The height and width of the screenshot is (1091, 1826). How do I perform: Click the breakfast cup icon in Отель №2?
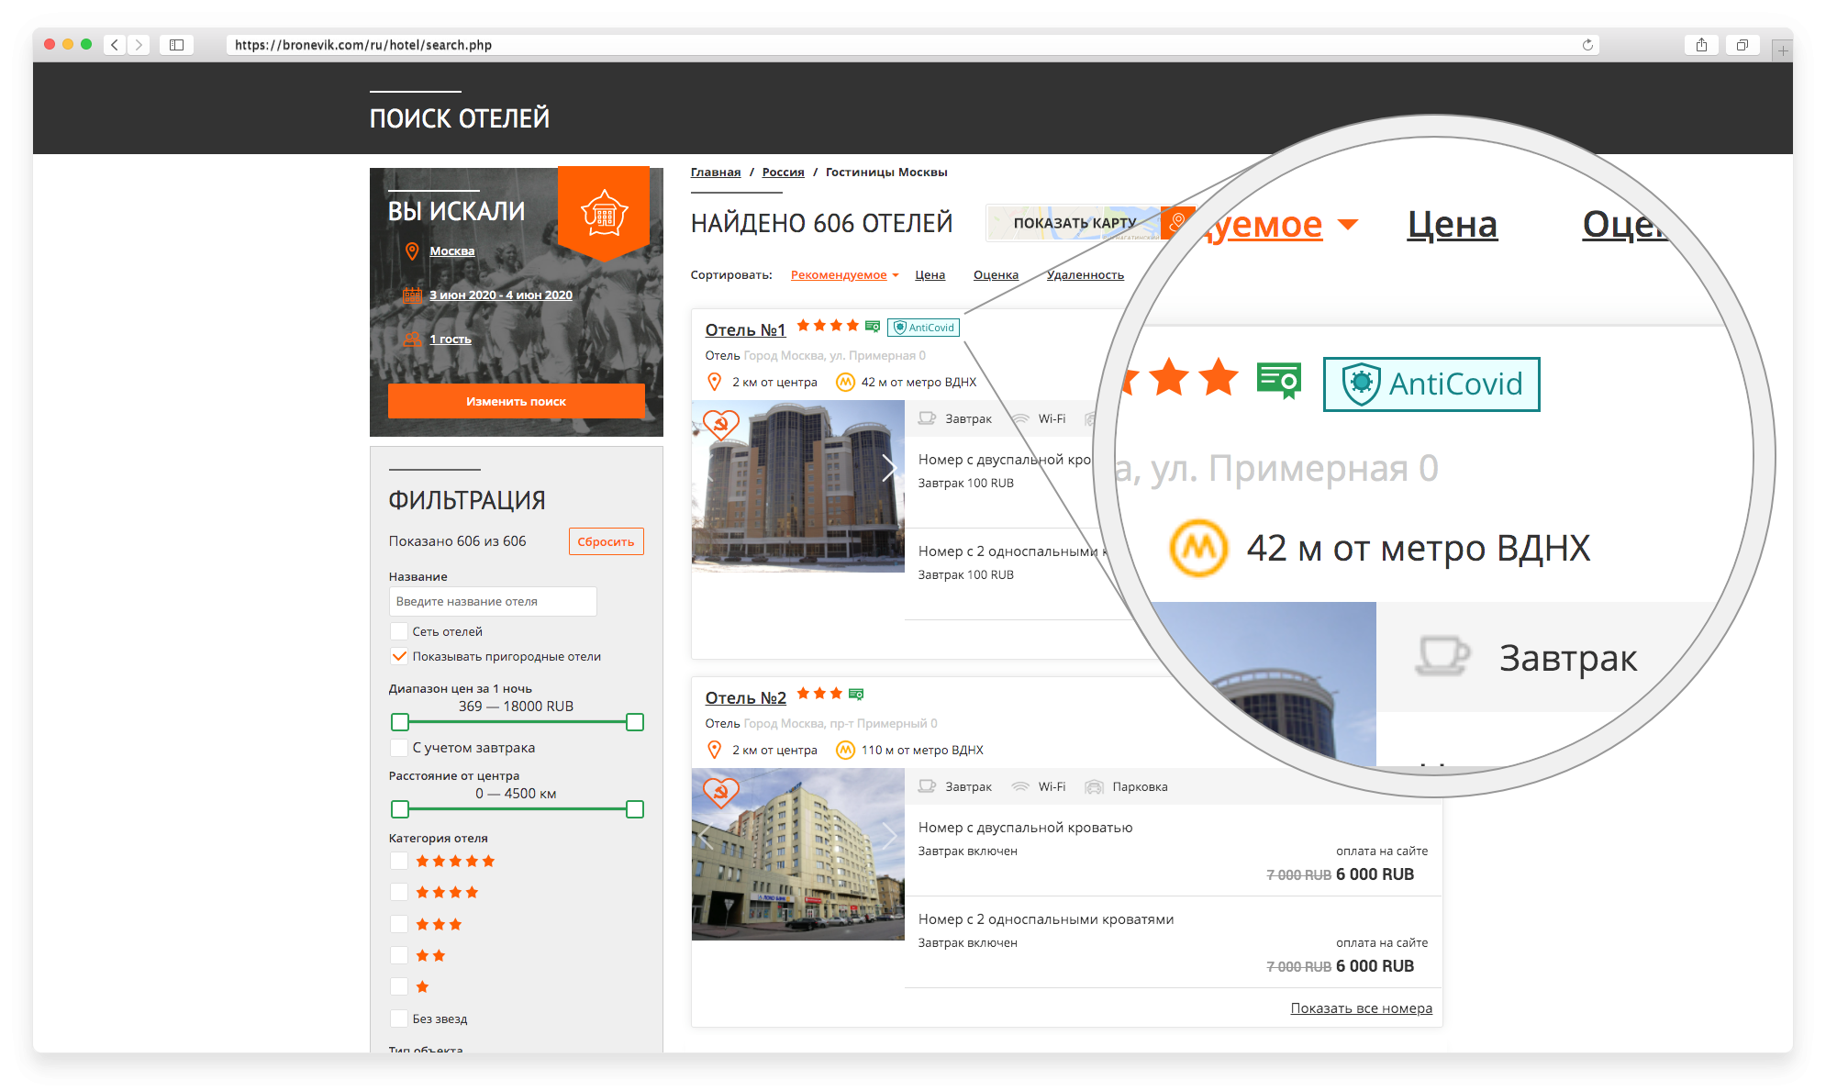tap(927, 787)
